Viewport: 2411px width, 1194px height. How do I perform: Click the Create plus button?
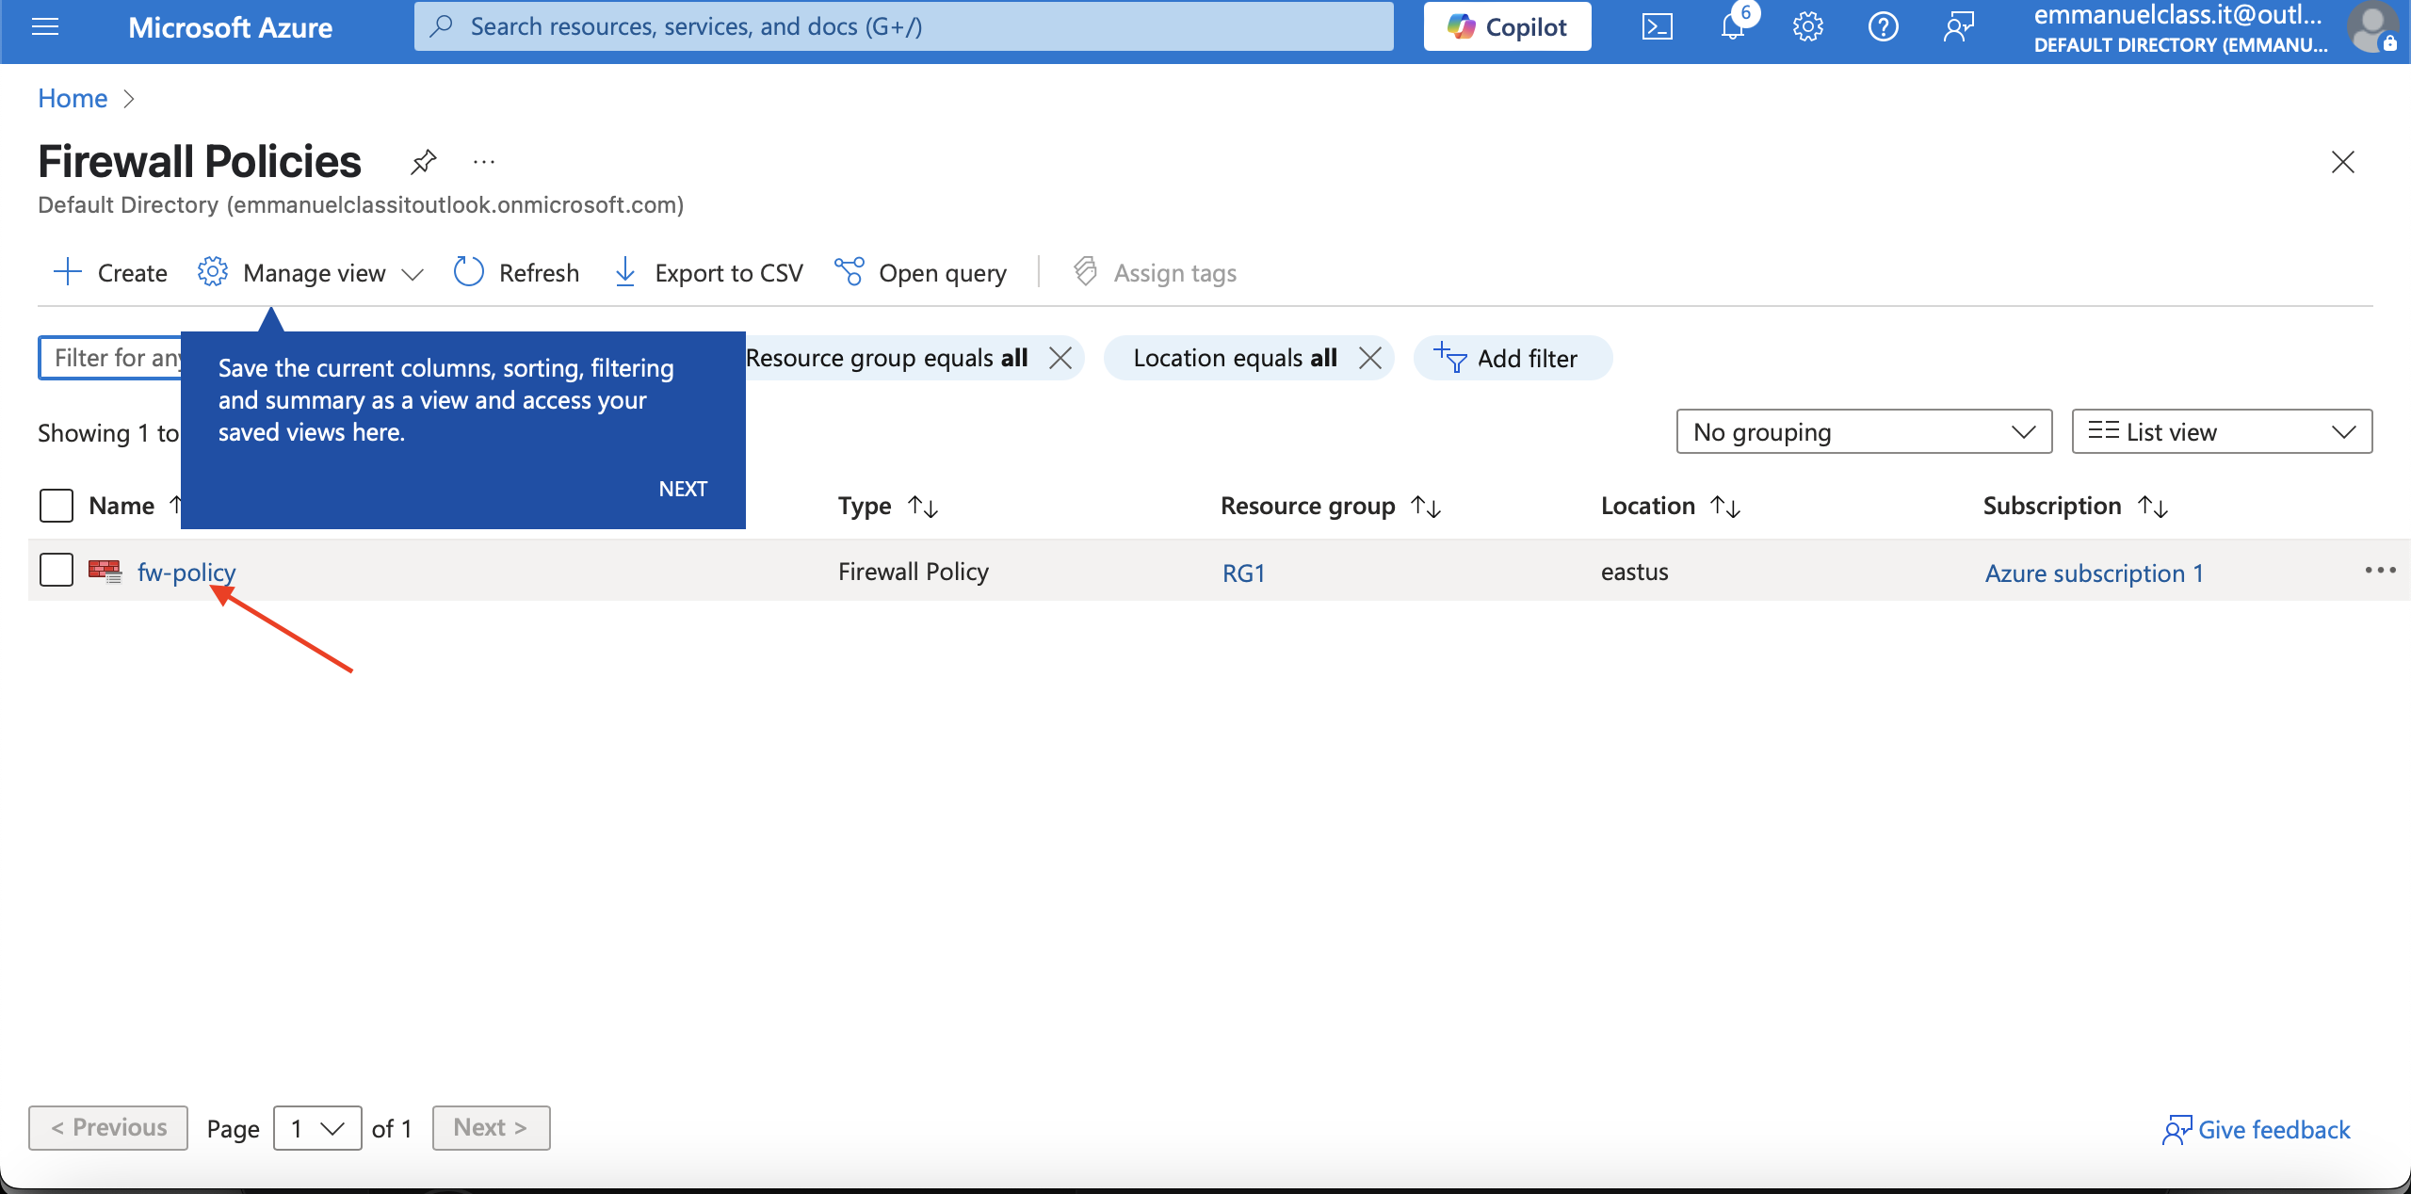[110, 273]
